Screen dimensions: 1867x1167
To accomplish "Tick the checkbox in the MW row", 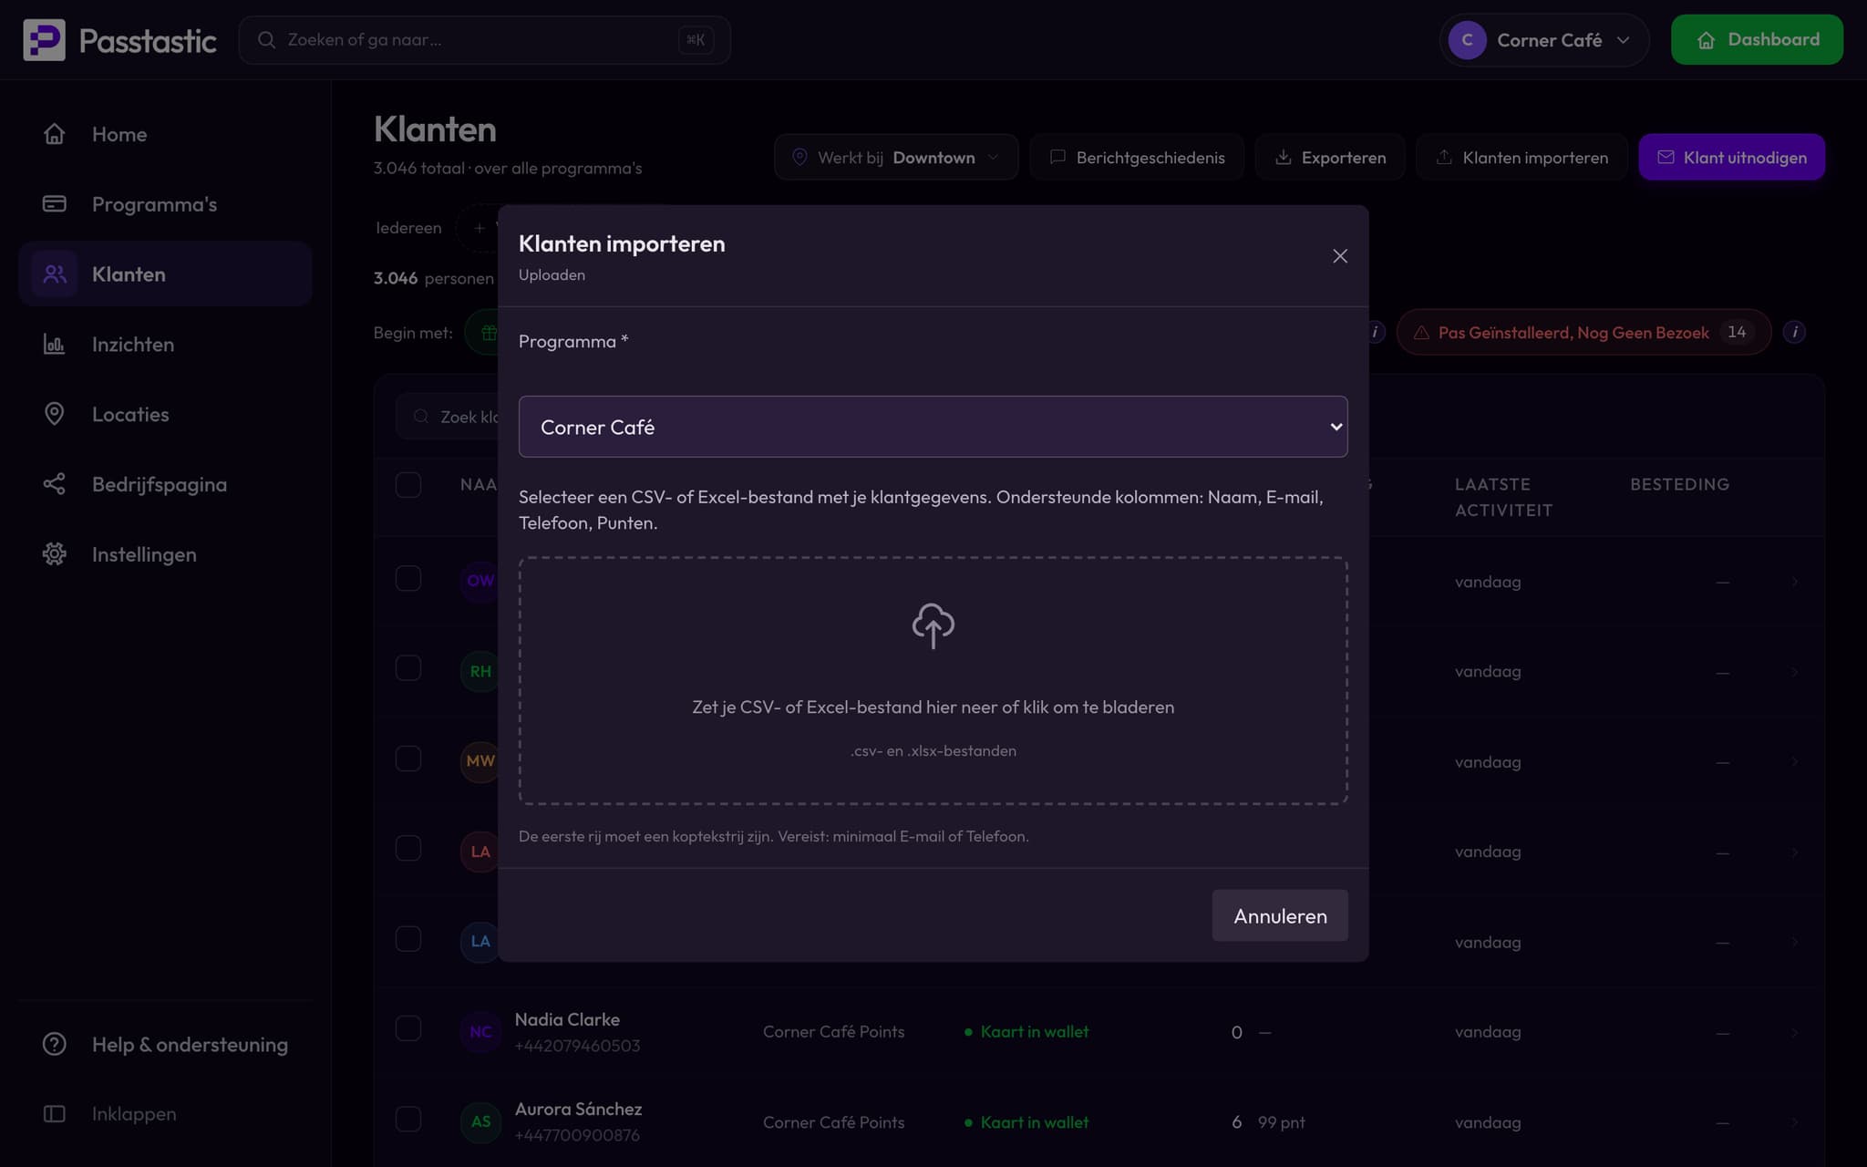I will (408, 759).
